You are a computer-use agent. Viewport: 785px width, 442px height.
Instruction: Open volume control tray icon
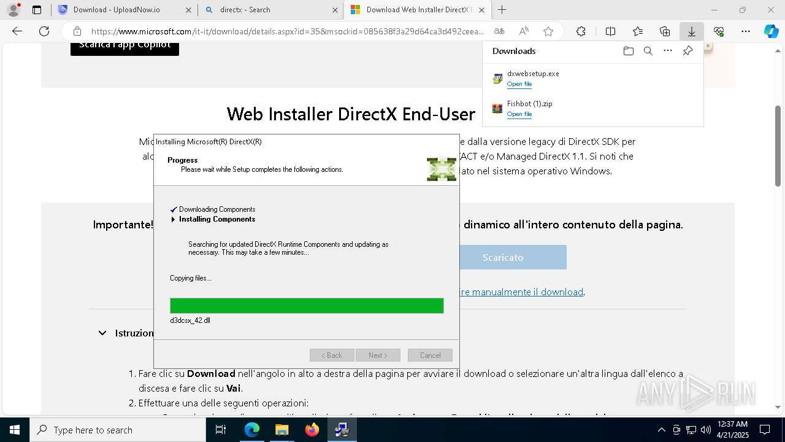[706, 430]
